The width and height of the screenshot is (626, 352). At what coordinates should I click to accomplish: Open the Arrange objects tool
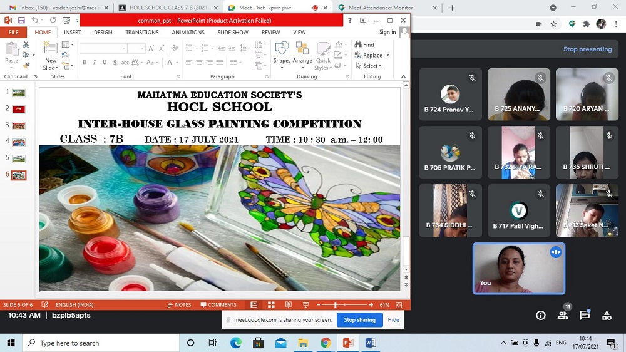(302, 53)
